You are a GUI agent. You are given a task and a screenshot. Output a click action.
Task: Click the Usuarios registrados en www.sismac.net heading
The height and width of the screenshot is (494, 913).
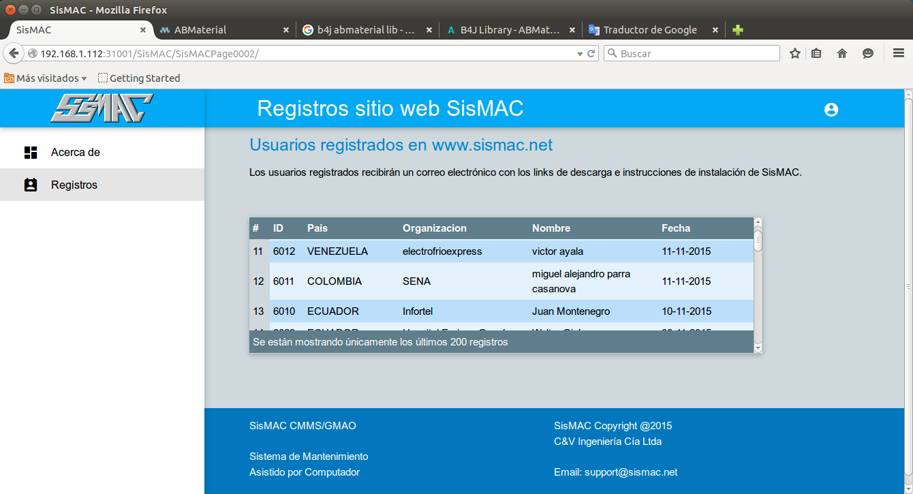[x=401, y=145]
